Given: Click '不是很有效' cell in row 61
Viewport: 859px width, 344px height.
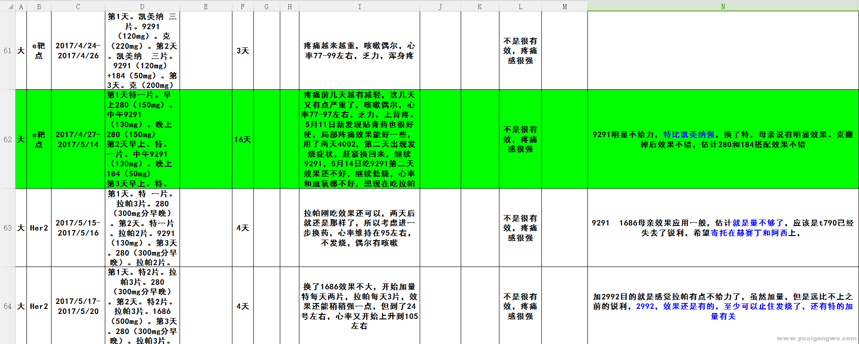Looking at the screenshot, I should [x=520, y=51].
